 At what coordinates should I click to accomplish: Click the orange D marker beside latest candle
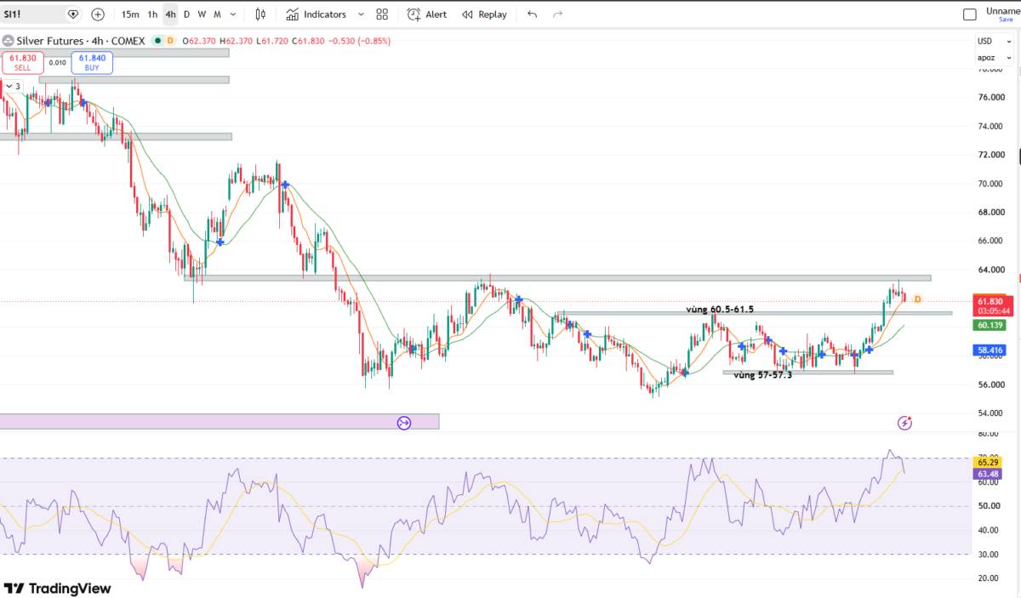coord(917,299)
